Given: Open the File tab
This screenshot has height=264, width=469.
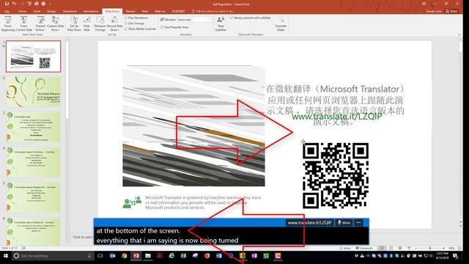Looking at the screenshot, I should [x=7, y=11].
